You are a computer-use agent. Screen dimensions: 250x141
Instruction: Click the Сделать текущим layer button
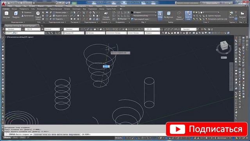coord(213,16)
